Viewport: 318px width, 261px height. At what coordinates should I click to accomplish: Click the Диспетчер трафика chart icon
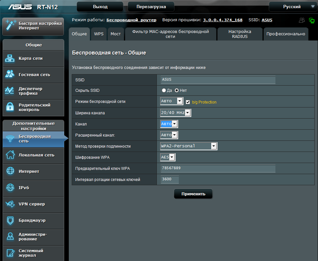9,90
